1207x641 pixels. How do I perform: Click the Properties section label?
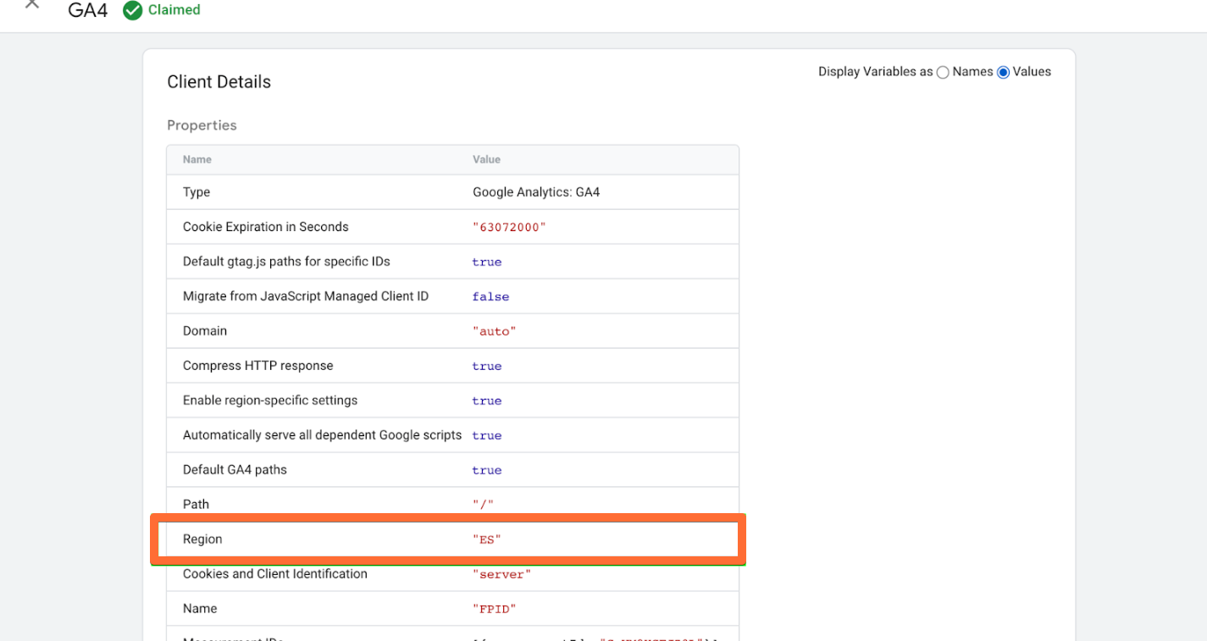tap(202, 125)
